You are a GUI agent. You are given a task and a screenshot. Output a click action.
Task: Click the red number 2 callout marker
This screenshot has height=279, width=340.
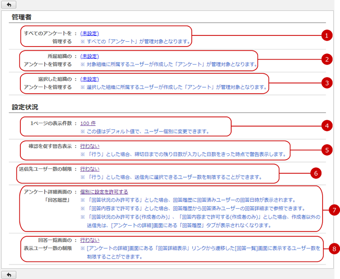tap(327, 59)
